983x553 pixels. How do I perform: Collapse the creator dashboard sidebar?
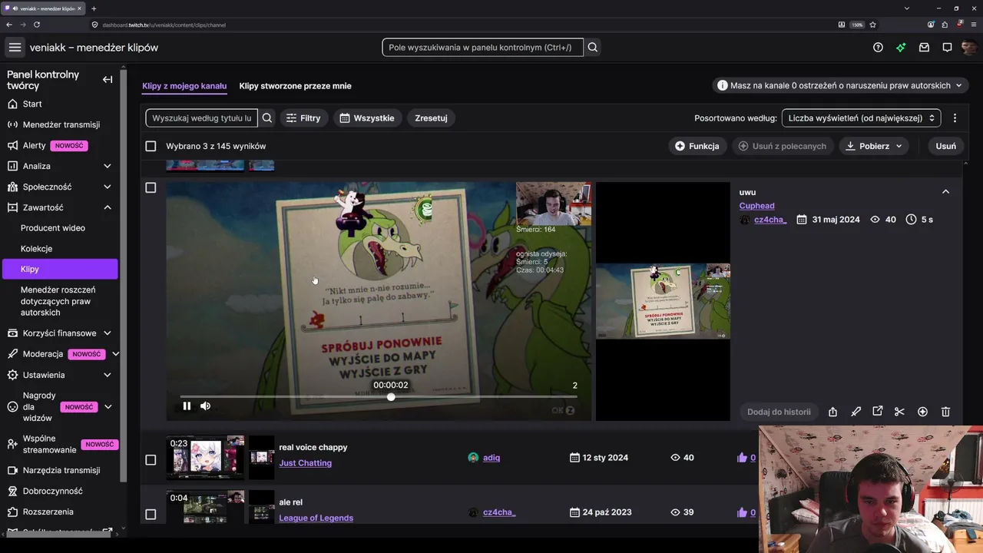click(x=108, y=79)
